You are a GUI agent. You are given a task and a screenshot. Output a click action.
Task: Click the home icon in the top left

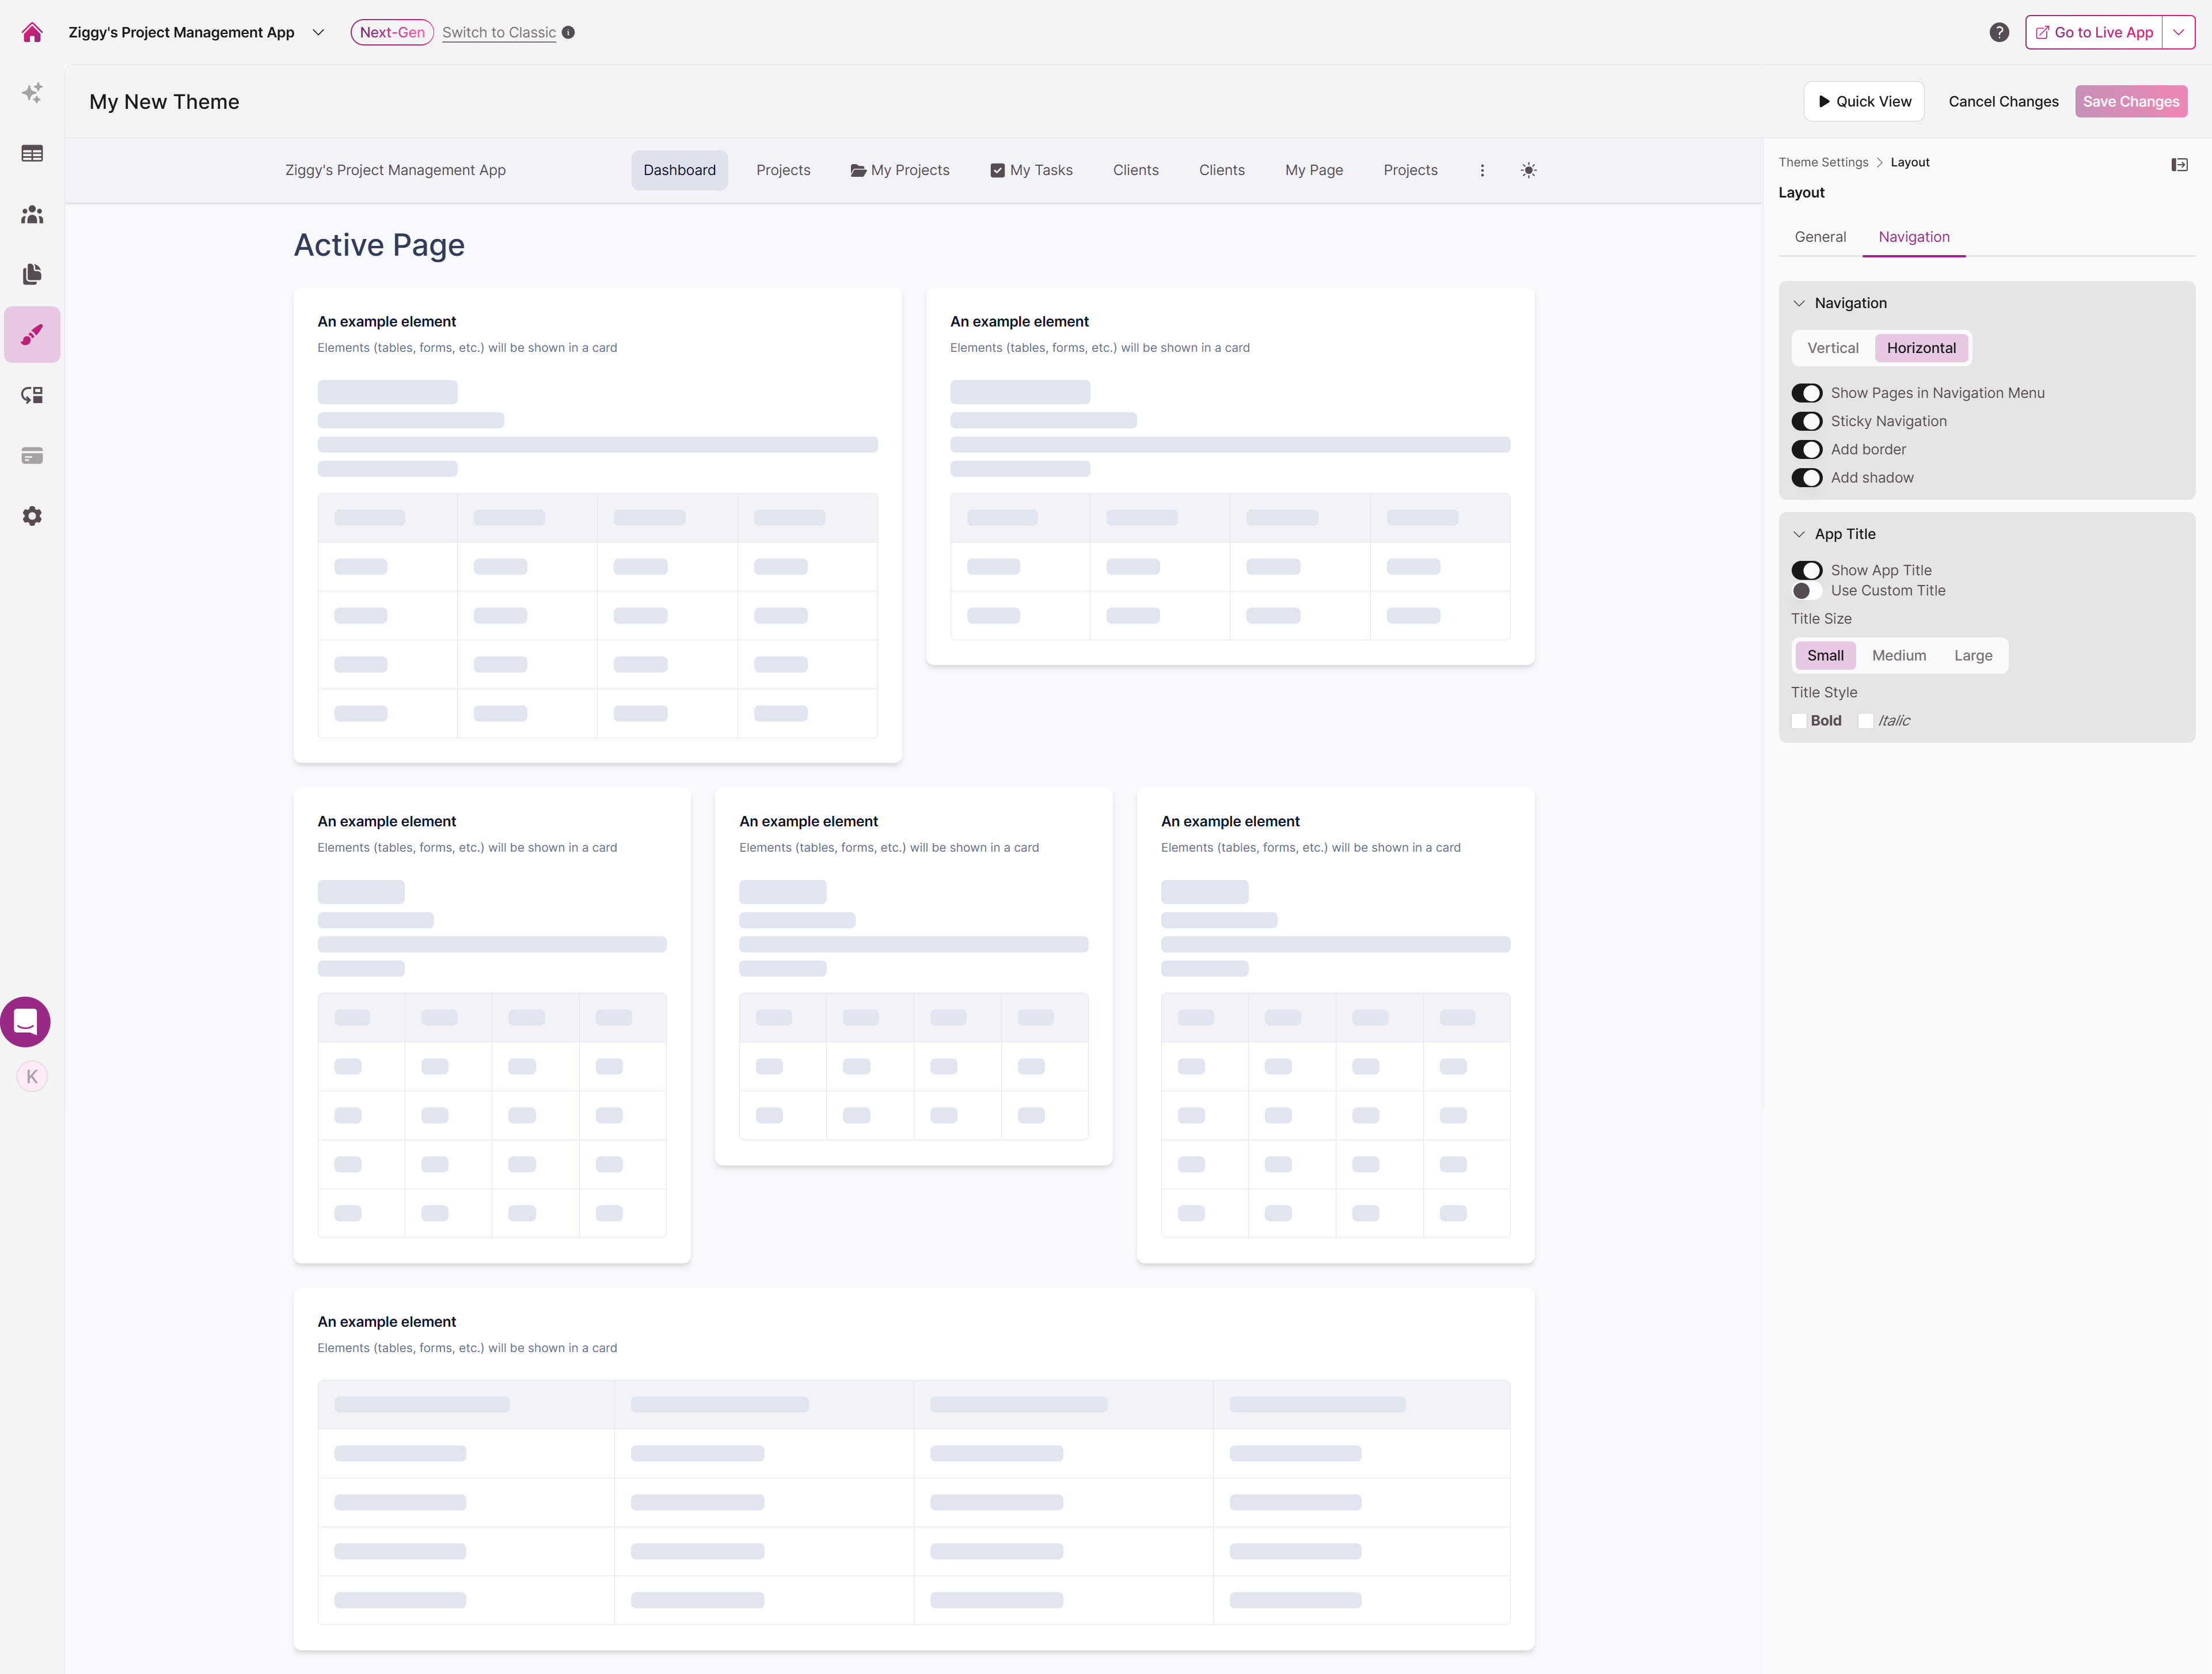click(x=32, y=32)
